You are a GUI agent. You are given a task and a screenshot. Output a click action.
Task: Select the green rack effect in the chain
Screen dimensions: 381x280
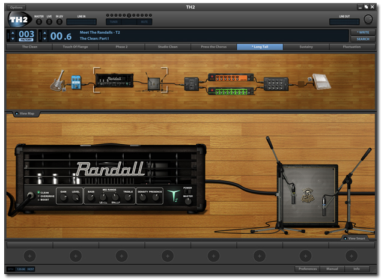click(231, 91)
